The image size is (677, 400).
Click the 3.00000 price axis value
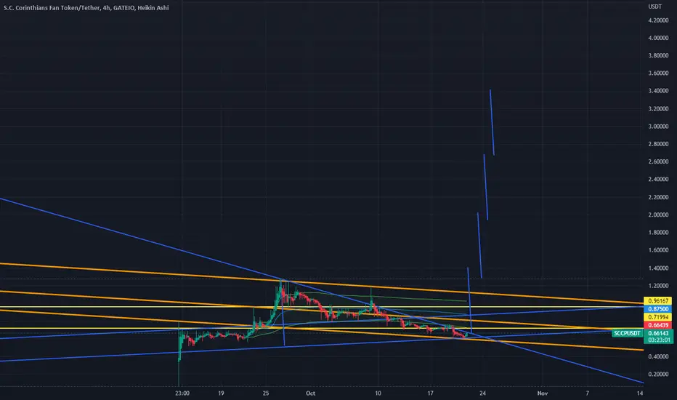[x=658, y=127]
